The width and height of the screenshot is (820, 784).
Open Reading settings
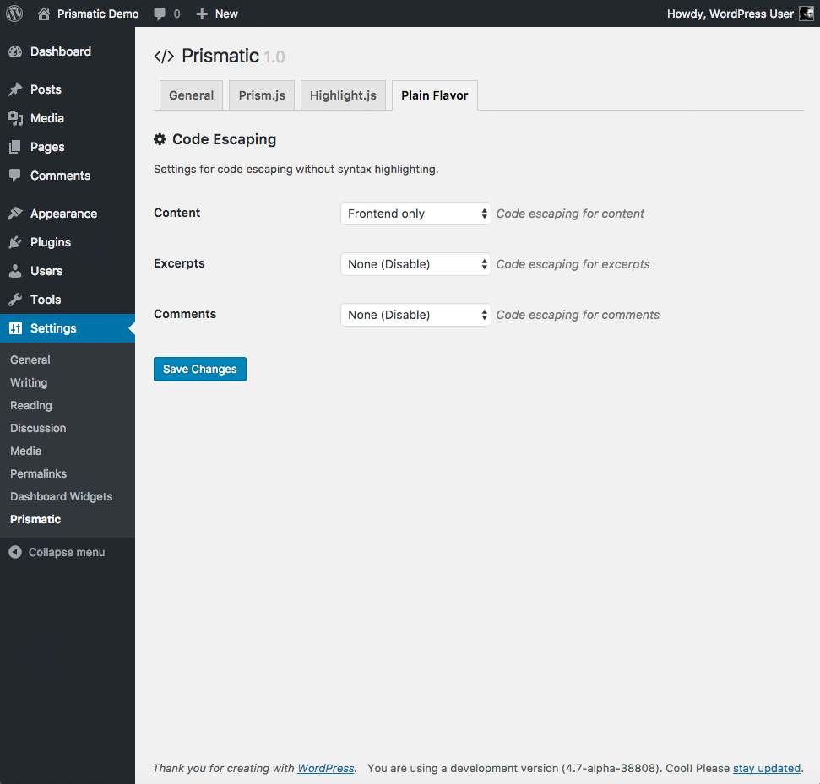point(31,405)
